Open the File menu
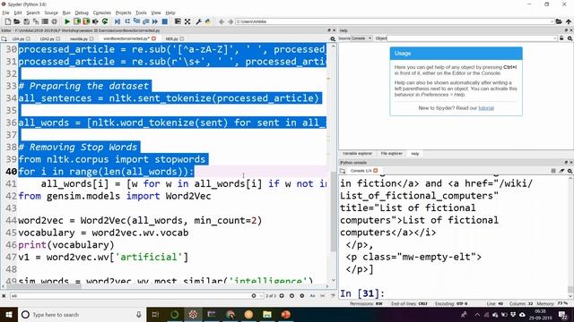Viewport: 574px width, 322px height. pyautogui.click(x=5, y=13)
